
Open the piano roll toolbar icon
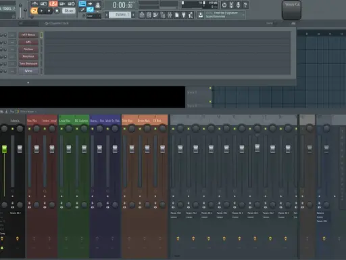(155, 15)
